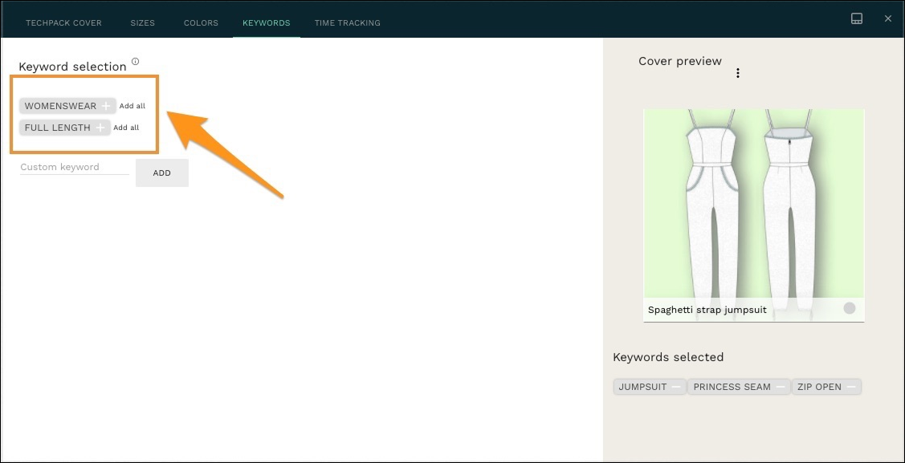The width and height of the screenshot is (905, 463).
Task: Add the FULL LENGTH keyword with plus icon
Action: 100,128
